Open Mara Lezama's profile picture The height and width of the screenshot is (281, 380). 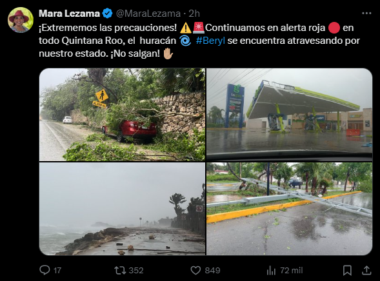tap(21, 20)
